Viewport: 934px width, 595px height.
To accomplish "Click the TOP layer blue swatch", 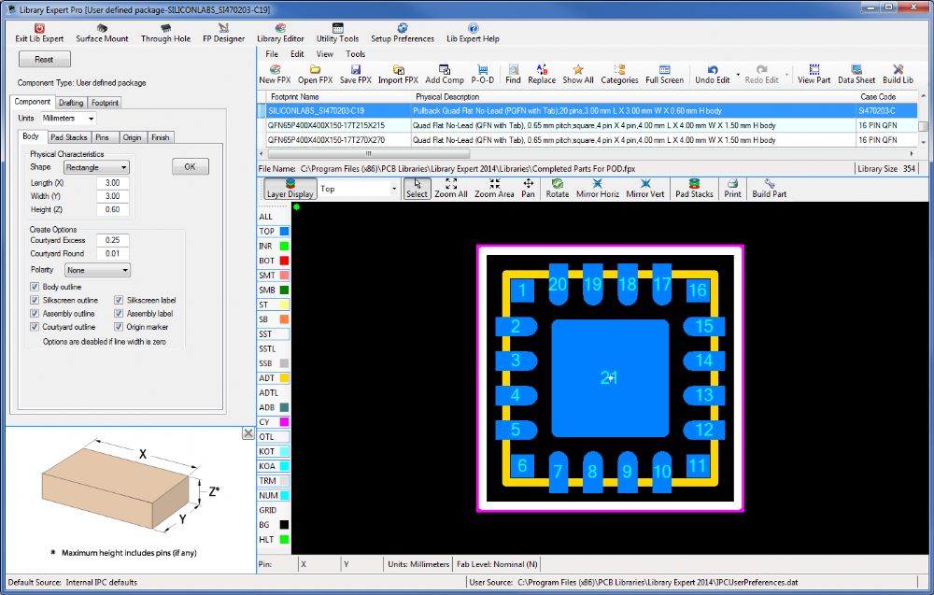I will (x=284, y=231).
